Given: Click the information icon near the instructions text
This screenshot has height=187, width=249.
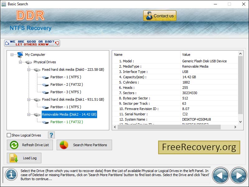Looking at the screenshot, I should 11,175.
